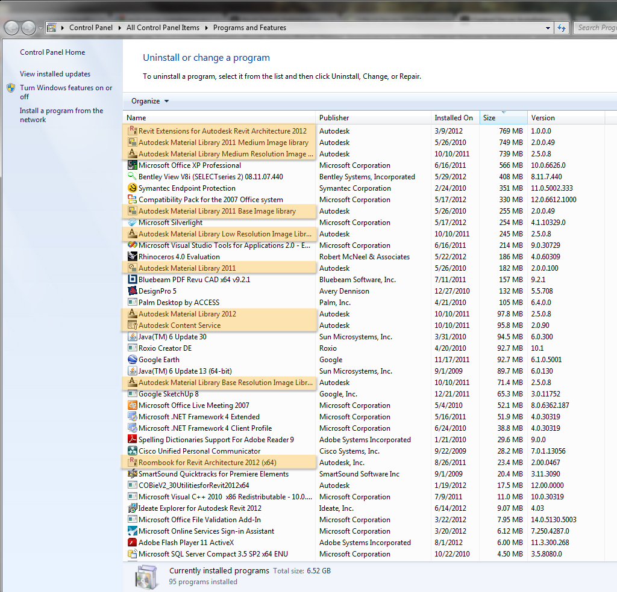Click the Bentley View V8i program icon
The height and width of the screenshot is (592, 617).
[x=133, y=176]
